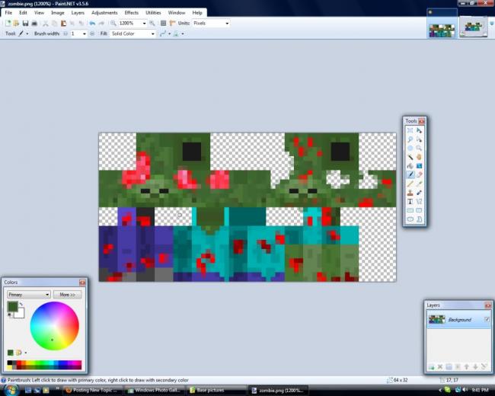
Task: Reset colors to black and white
Action: [9, 315]
